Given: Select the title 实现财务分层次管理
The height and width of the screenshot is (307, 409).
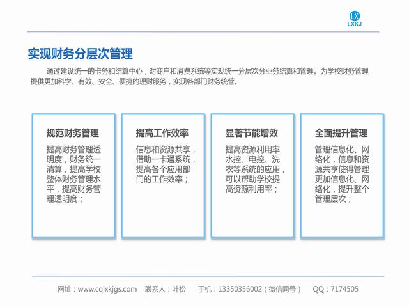Looking at the screenshot, I should [81, 54].
